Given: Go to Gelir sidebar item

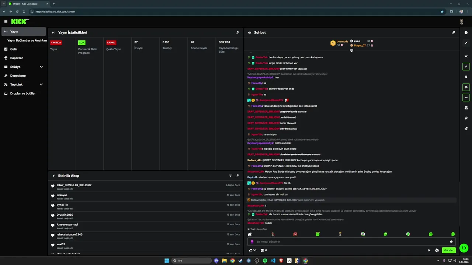Looking at the screenshot, I should click(x=24, y=49).
